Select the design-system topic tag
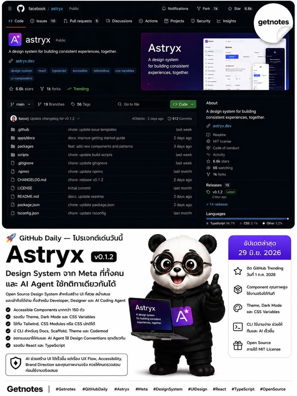The image size is (297, 396). click(21, 71)
